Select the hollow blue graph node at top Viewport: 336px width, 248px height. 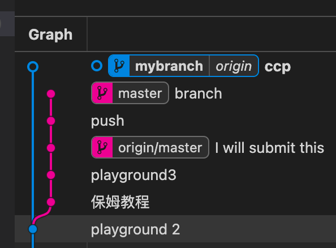(x=33, y=67)
